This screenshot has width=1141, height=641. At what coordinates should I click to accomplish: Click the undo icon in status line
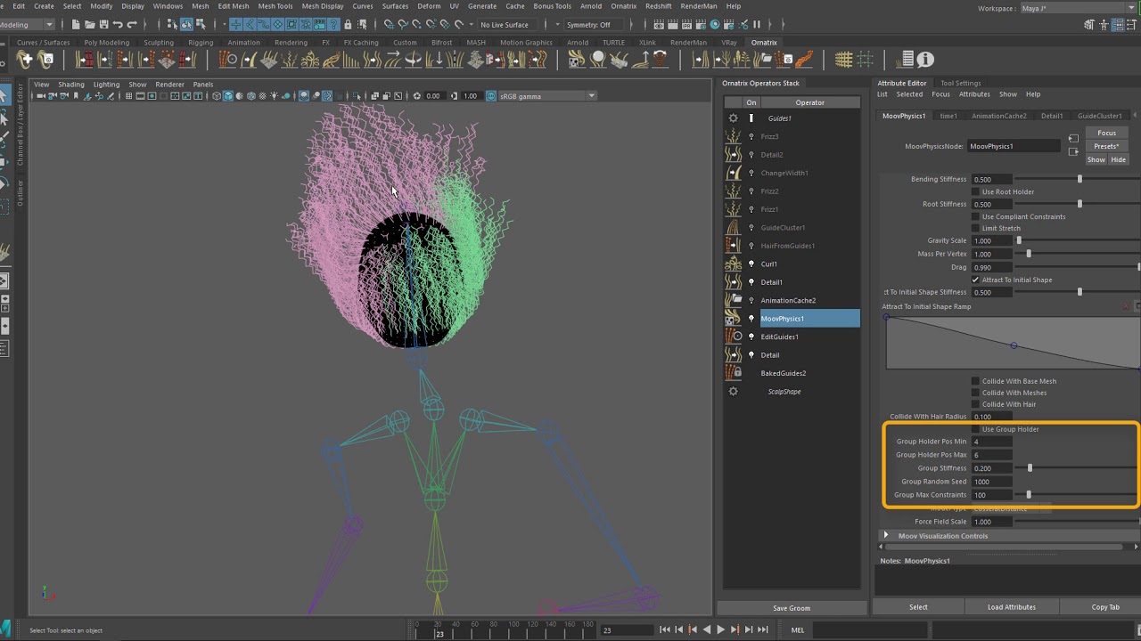[x=118, y=25]
